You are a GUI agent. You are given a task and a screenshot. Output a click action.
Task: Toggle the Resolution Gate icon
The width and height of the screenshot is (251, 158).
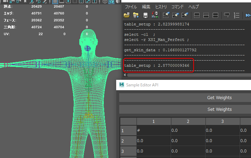pyautogui.click(x=68, y=1)
